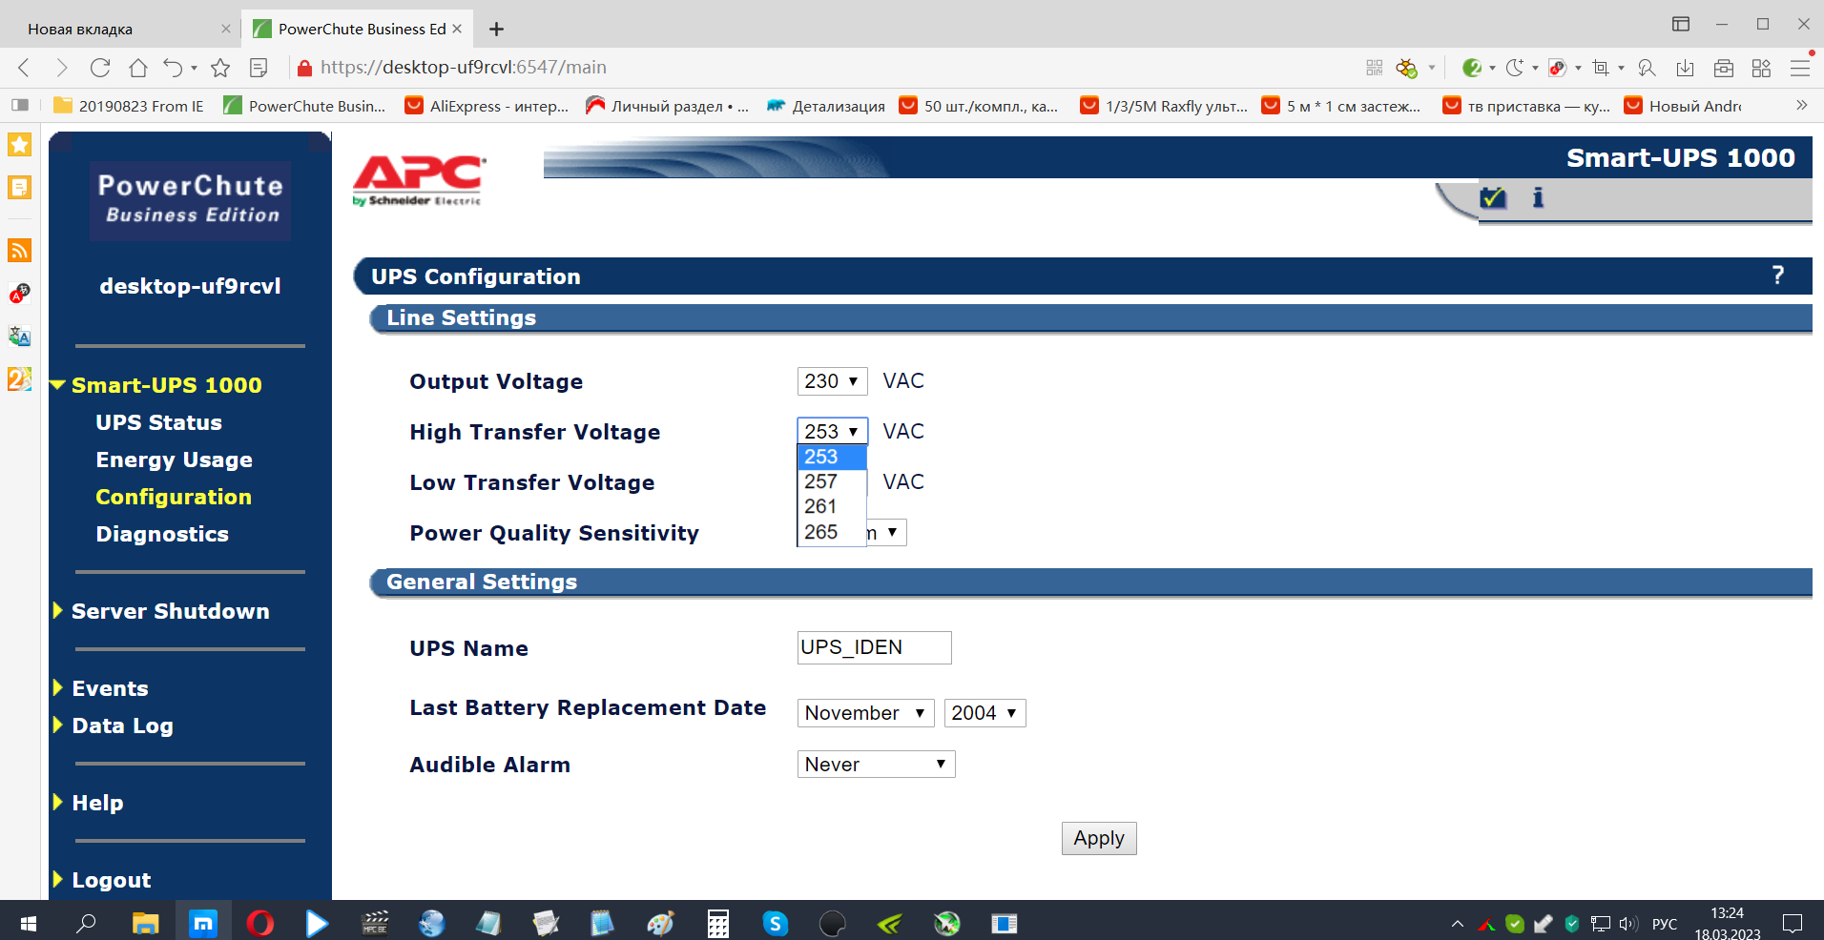Open 20190823 From IE bookmarks folder
Viewport: 1824px width, 940px height.
[x=129, y=106]
